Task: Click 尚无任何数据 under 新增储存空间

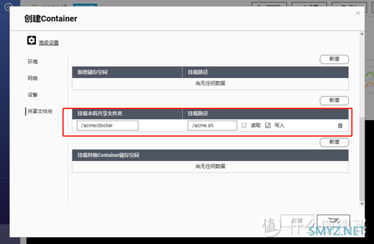Action: 210,84
